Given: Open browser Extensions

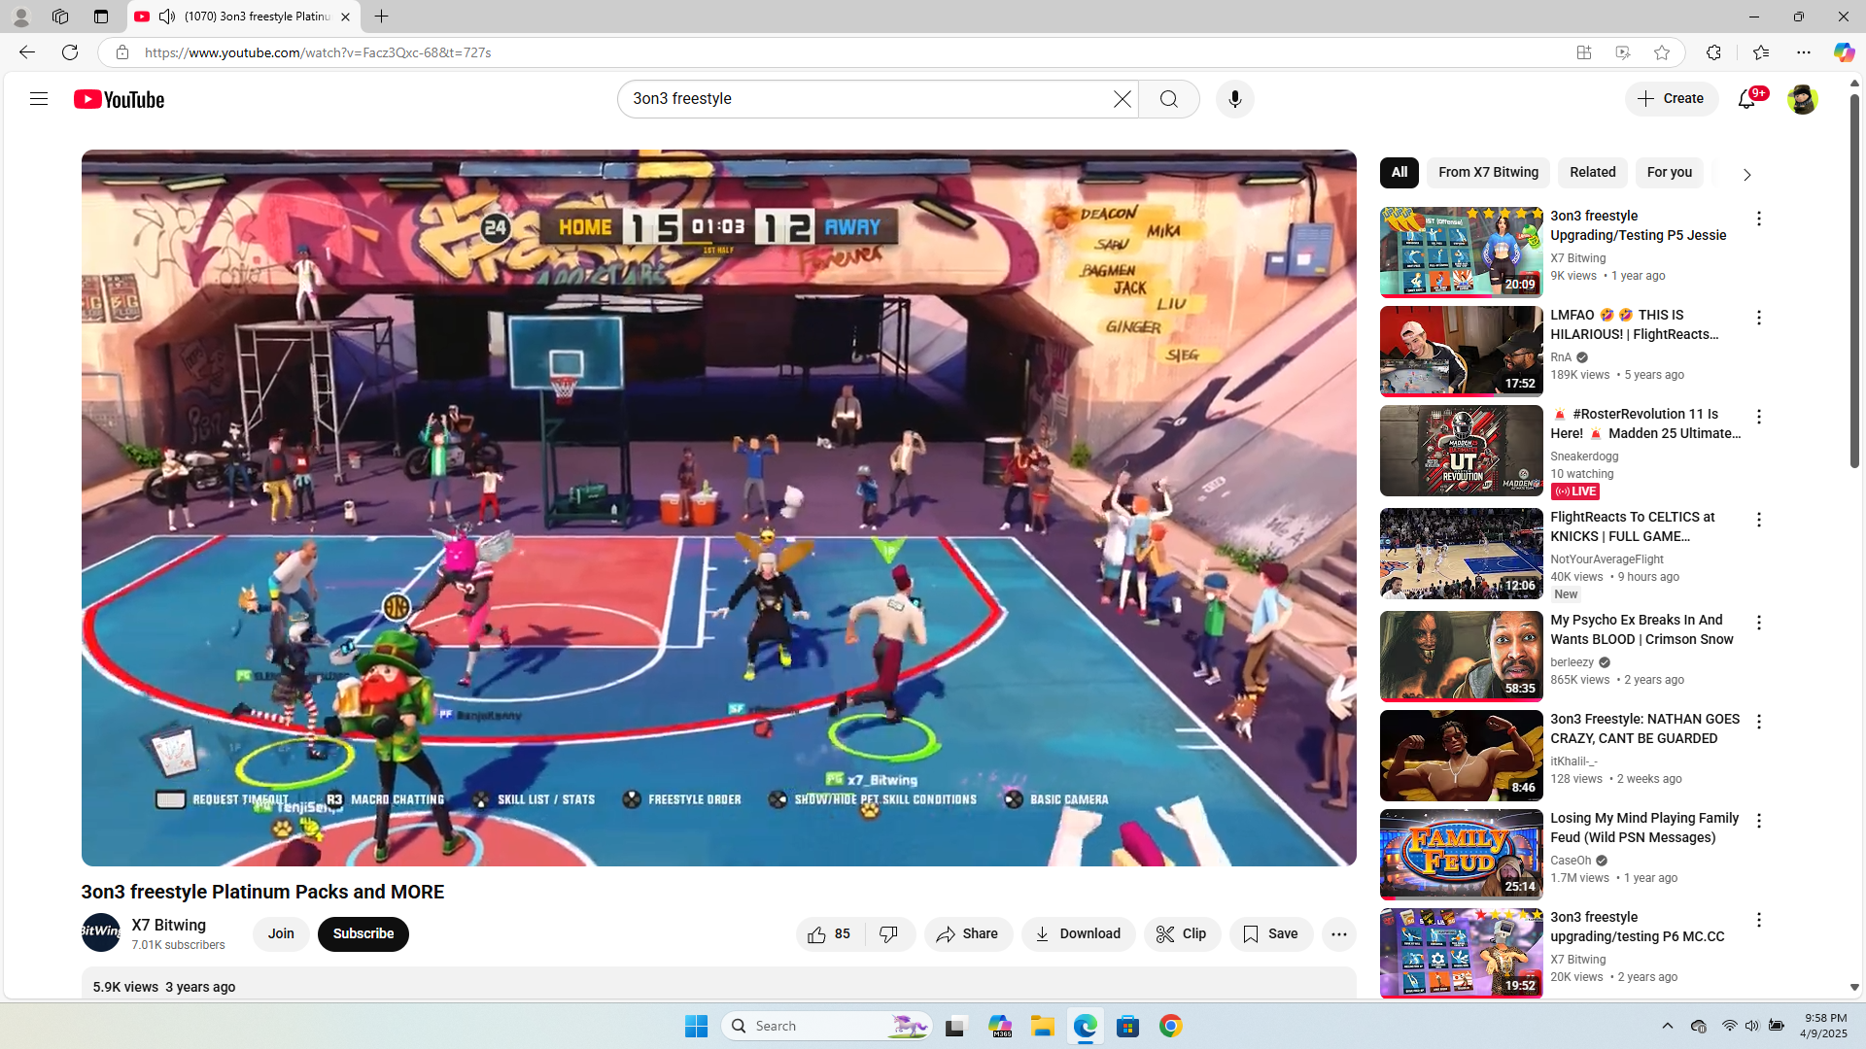Looking at the screenshot, I should (x=1713, y=52).
